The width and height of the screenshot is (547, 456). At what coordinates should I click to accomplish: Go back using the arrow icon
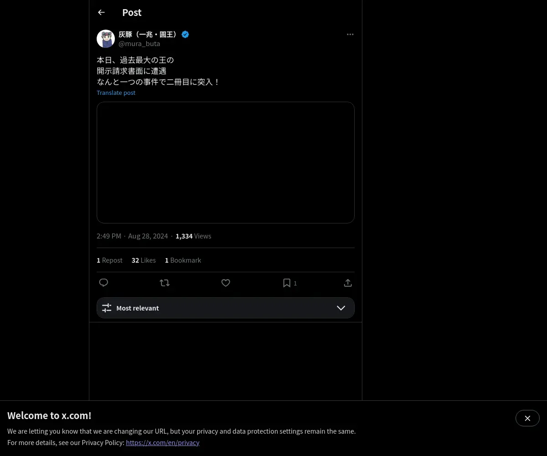click(x=101, y=13)
